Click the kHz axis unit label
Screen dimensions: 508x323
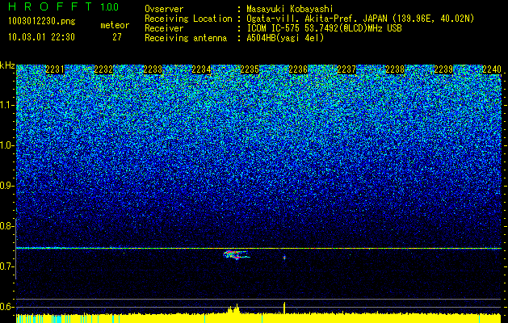pos(7,66)
